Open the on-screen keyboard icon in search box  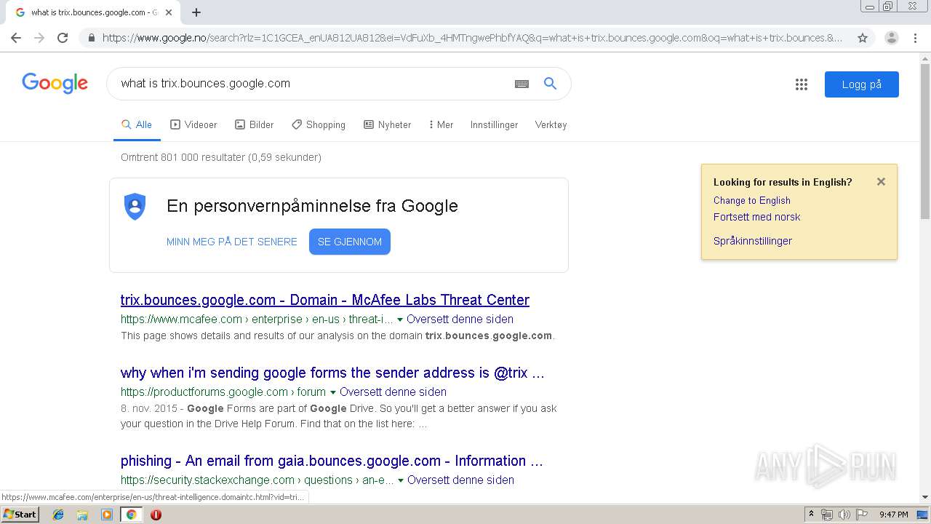pos(522,84)
